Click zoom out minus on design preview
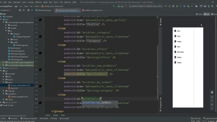 coord(212,101)
